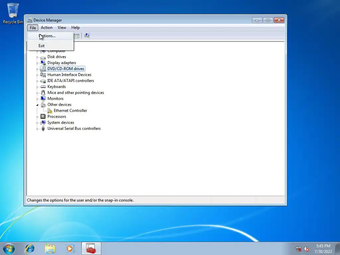Expand the Disk drives node arrow
This screenshot has width=340, height=255.
(x=37, y=57)
